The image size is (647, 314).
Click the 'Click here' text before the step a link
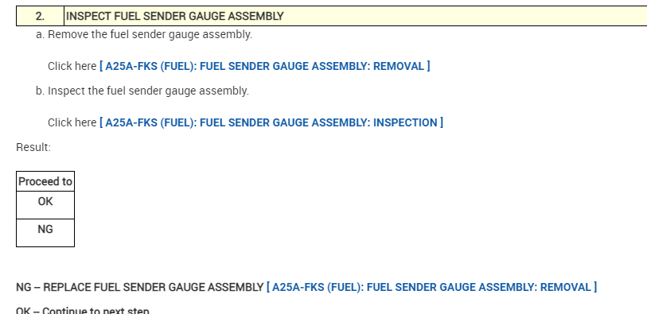point(72,66)
